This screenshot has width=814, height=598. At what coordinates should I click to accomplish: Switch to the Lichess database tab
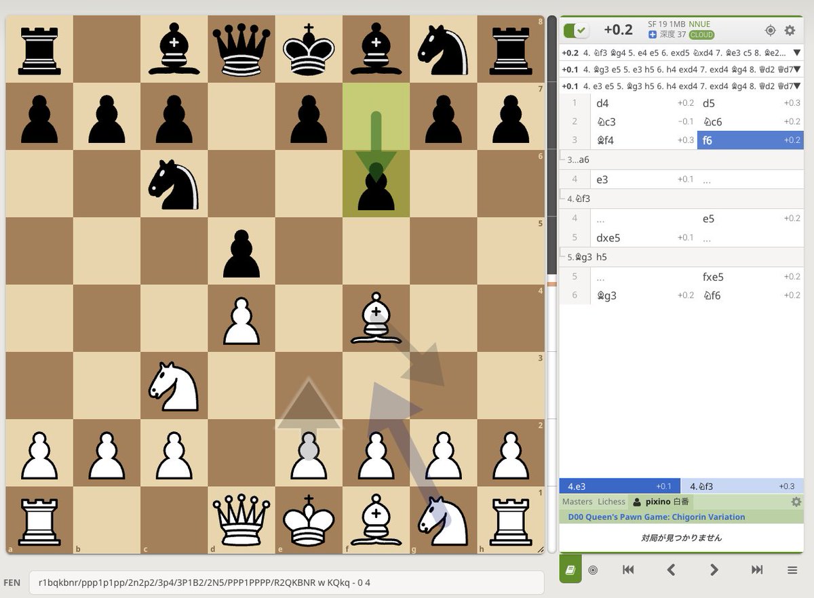[611, 502]
